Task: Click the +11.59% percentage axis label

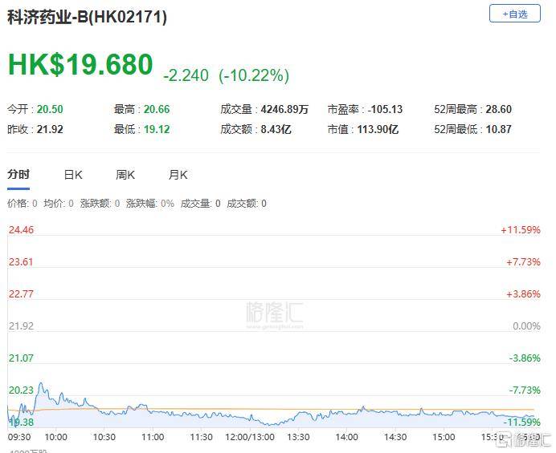Action: tap(520, 229)
